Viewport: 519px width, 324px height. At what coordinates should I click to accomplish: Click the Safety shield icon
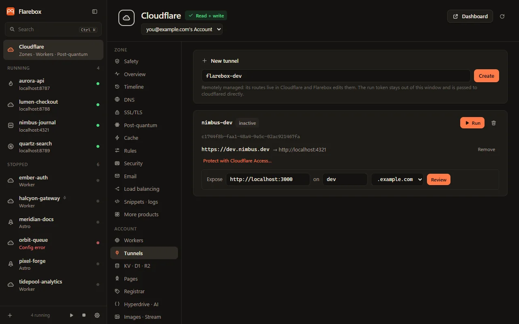point(117,61)
